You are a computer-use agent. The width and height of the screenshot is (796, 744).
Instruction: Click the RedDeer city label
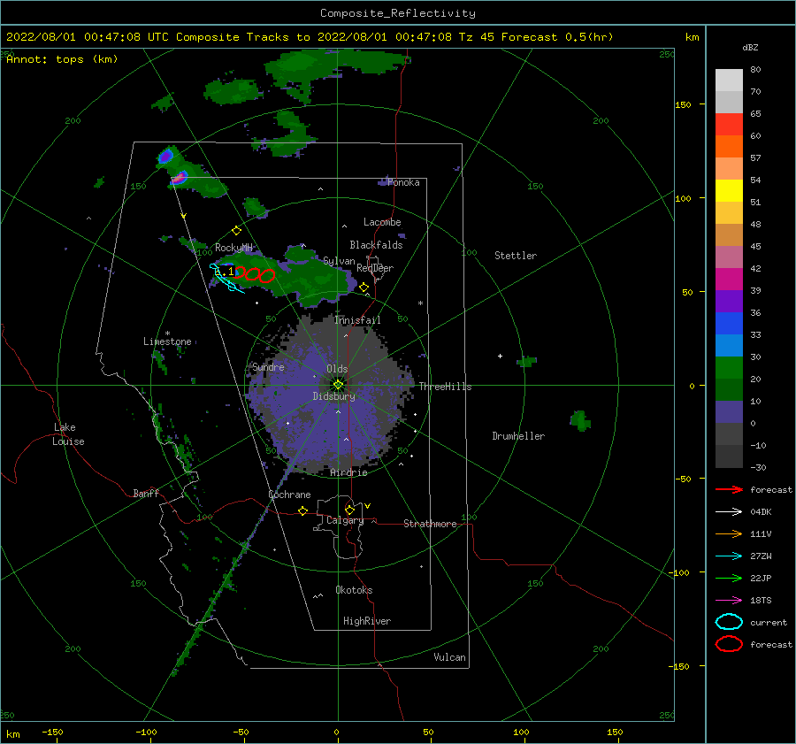375,268
